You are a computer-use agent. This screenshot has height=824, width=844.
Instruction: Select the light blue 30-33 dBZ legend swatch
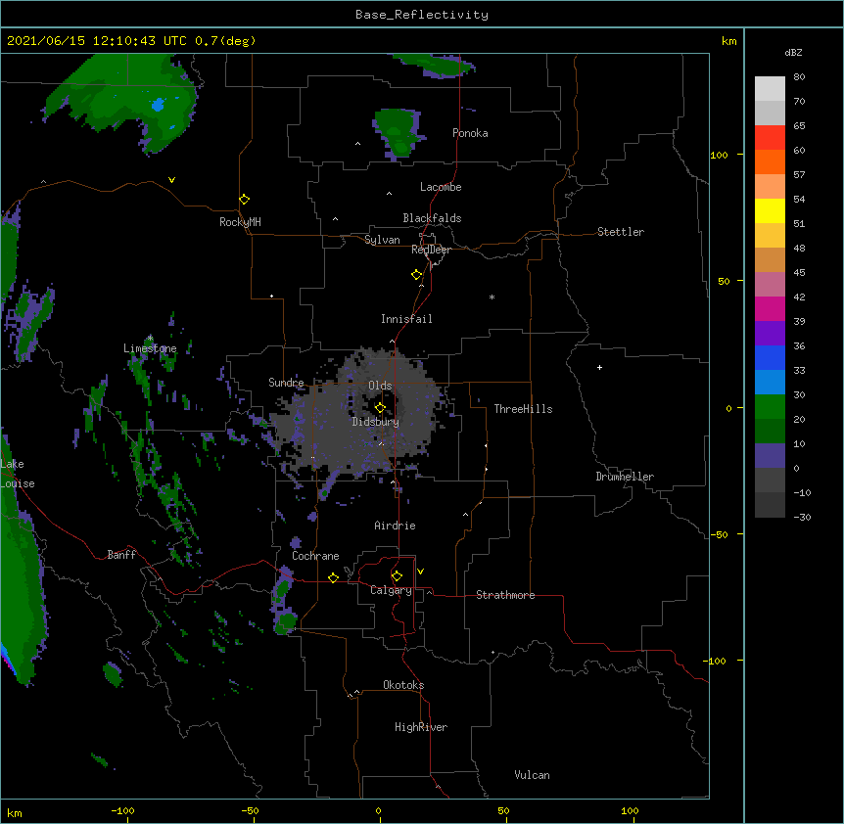770,382
